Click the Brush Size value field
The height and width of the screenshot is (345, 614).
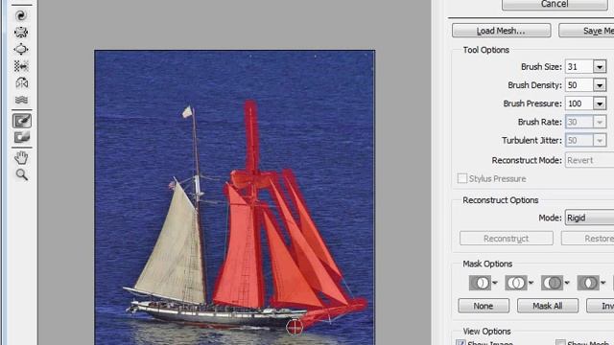click(579, 67)
